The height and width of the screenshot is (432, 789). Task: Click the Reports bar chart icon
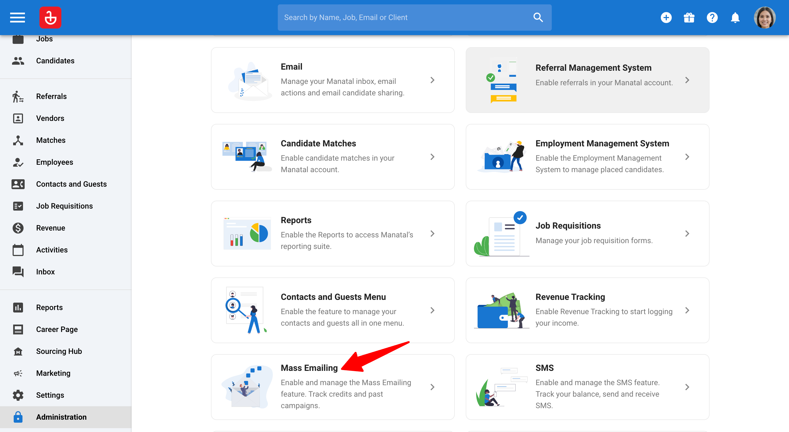tap(18, 307)
